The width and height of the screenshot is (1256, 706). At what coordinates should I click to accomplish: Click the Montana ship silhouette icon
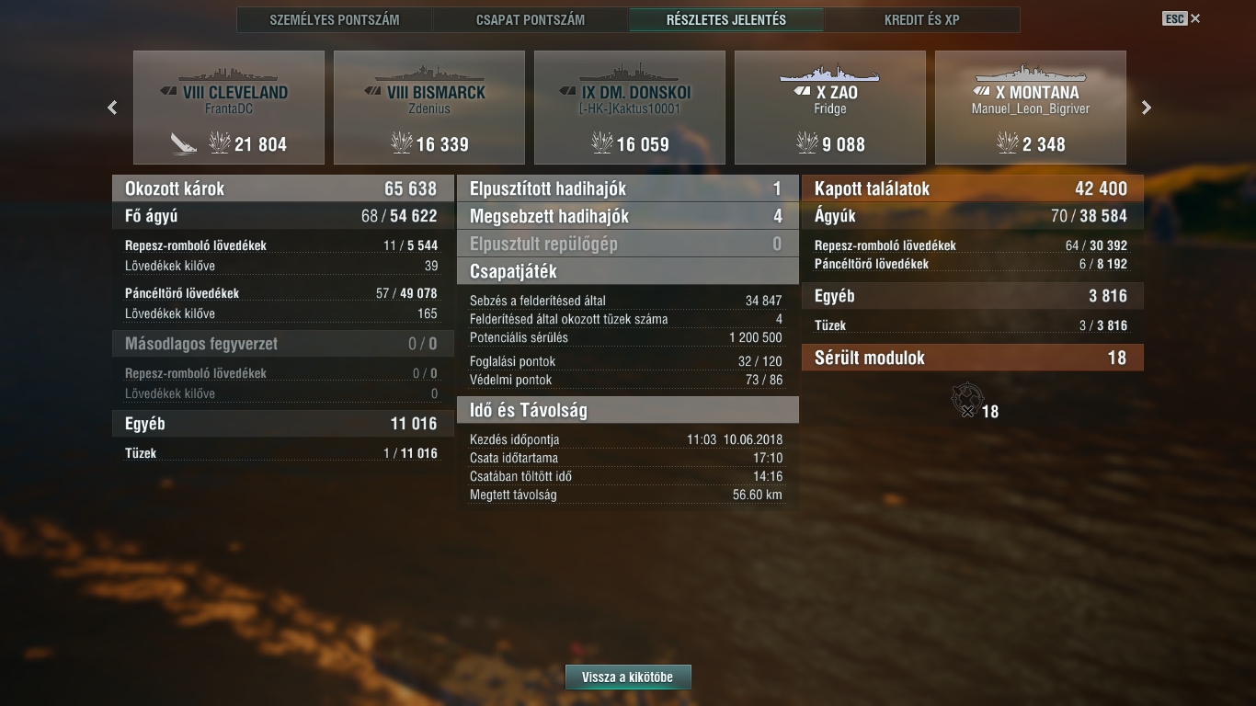click(1030, 73)
